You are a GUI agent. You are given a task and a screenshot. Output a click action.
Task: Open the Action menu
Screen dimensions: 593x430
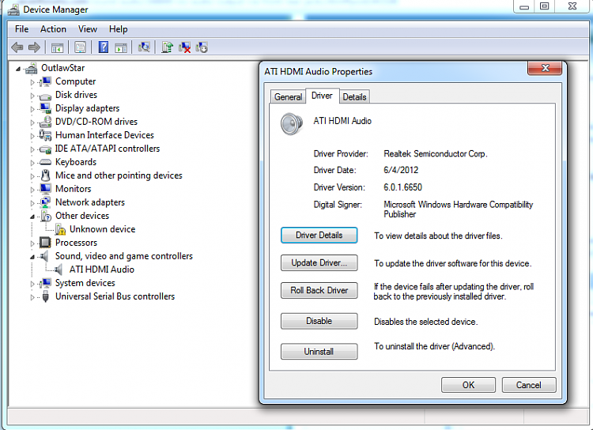53,29
